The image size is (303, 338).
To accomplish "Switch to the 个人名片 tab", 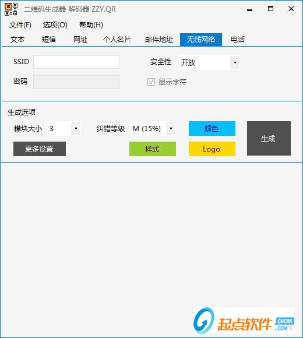I will [x=117, y=40].
